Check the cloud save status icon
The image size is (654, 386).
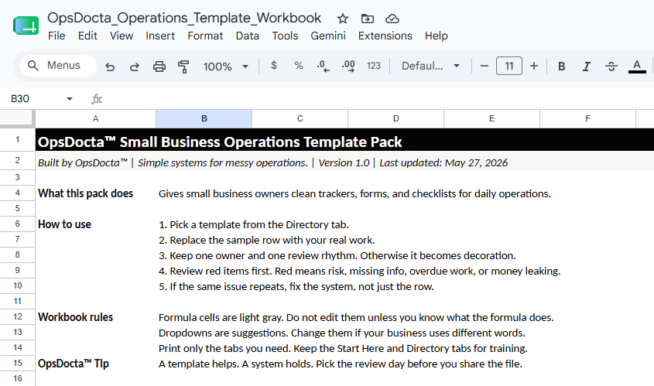click(x=392, y=19)
